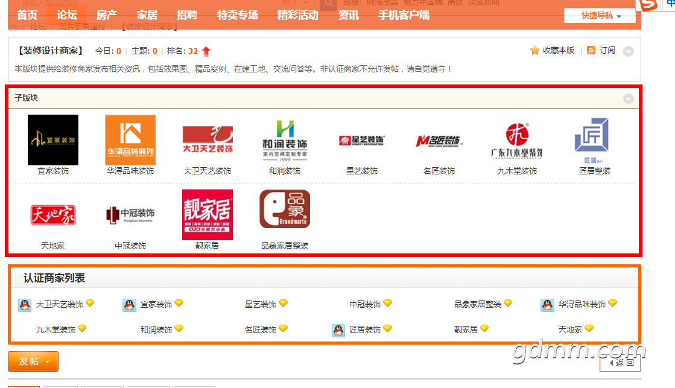Open 华浔品味装饰 in 认证商家列表

click(x=582, y=305)
